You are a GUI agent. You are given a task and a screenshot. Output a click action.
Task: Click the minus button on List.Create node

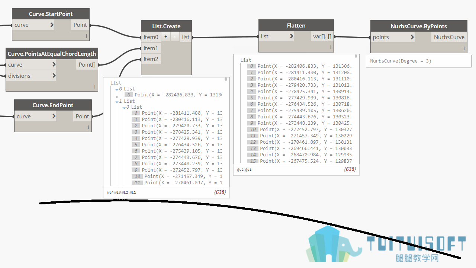175,37
